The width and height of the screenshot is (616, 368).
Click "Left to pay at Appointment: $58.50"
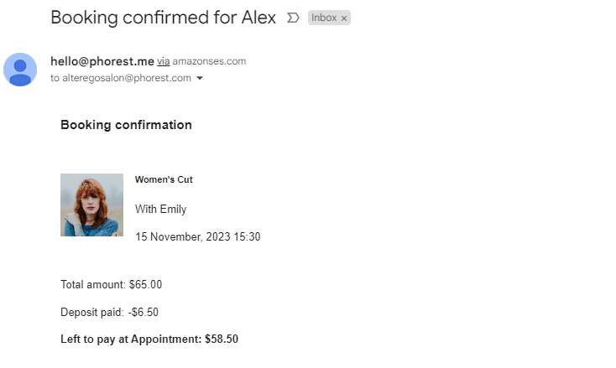[x=149, y=339]
